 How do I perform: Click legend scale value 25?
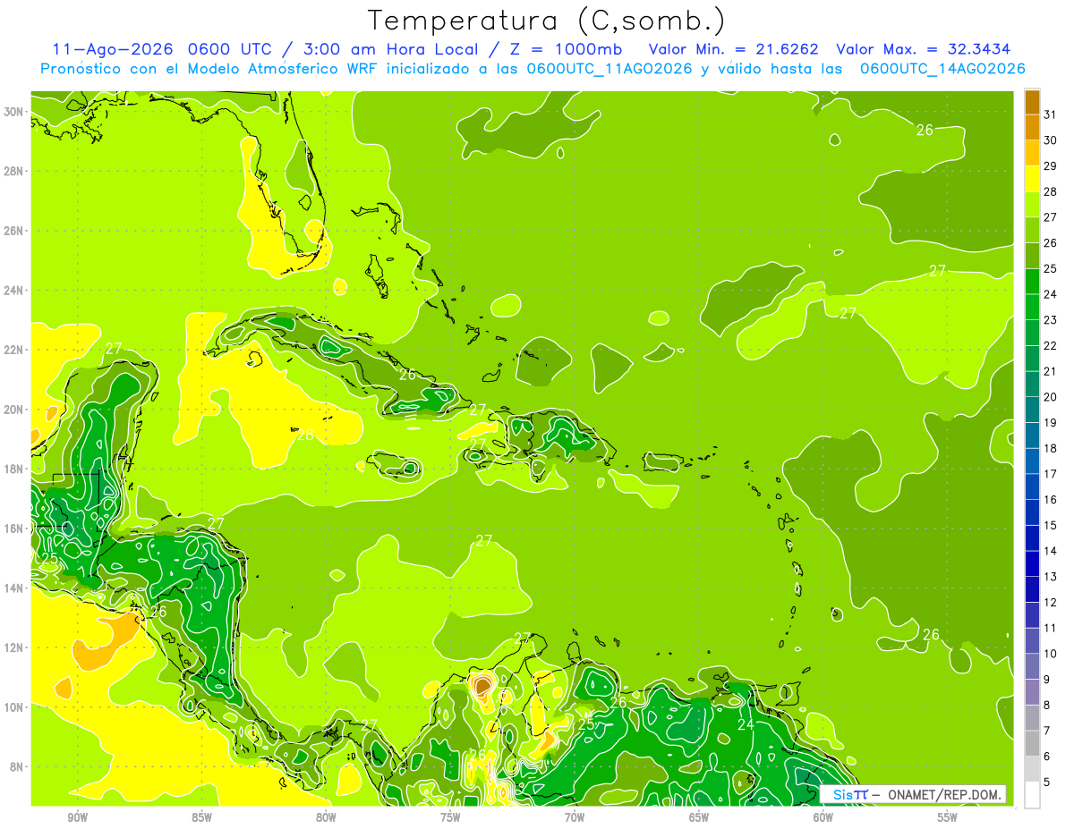click(1050, 269)
